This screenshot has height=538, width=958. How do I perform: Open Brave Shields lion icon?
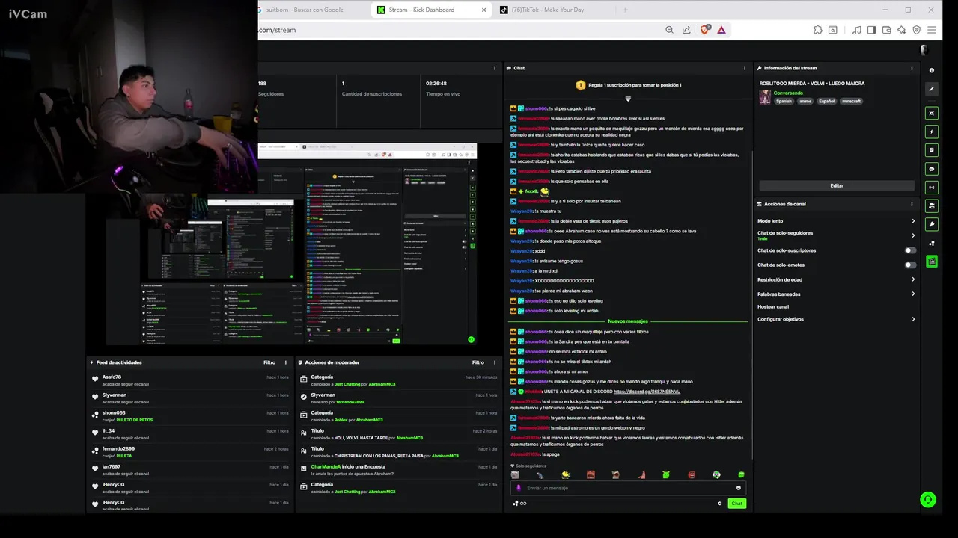pos(705,30)
